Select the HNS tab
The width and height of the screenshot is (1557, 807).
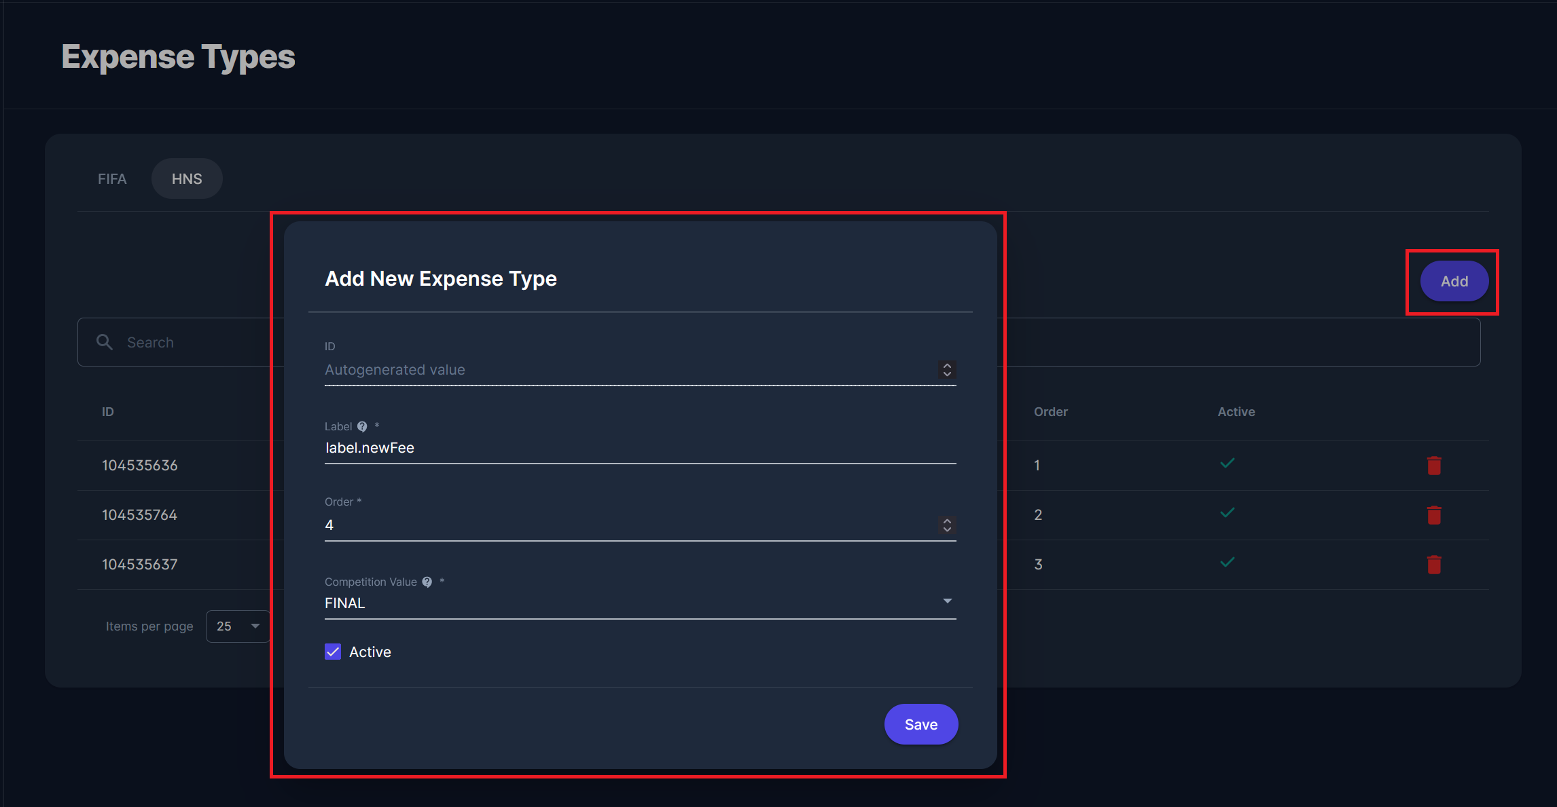[x=187, y=179]
